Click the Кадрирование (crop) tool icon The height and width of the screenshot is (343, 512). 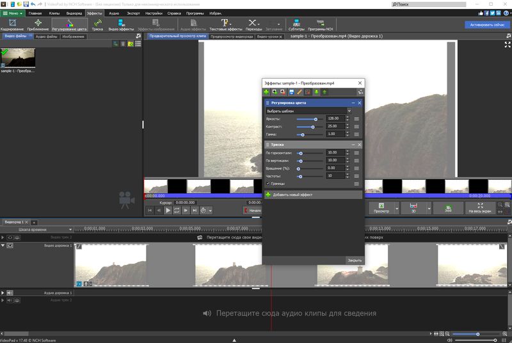pyautogui.click(x=12, y=24)
